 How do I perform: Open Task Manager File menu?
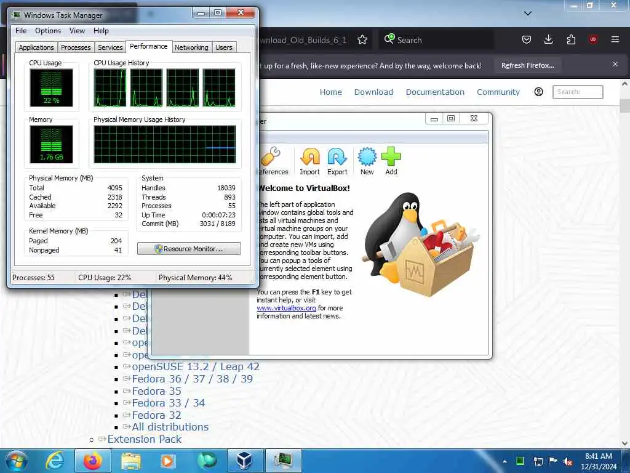21,31
